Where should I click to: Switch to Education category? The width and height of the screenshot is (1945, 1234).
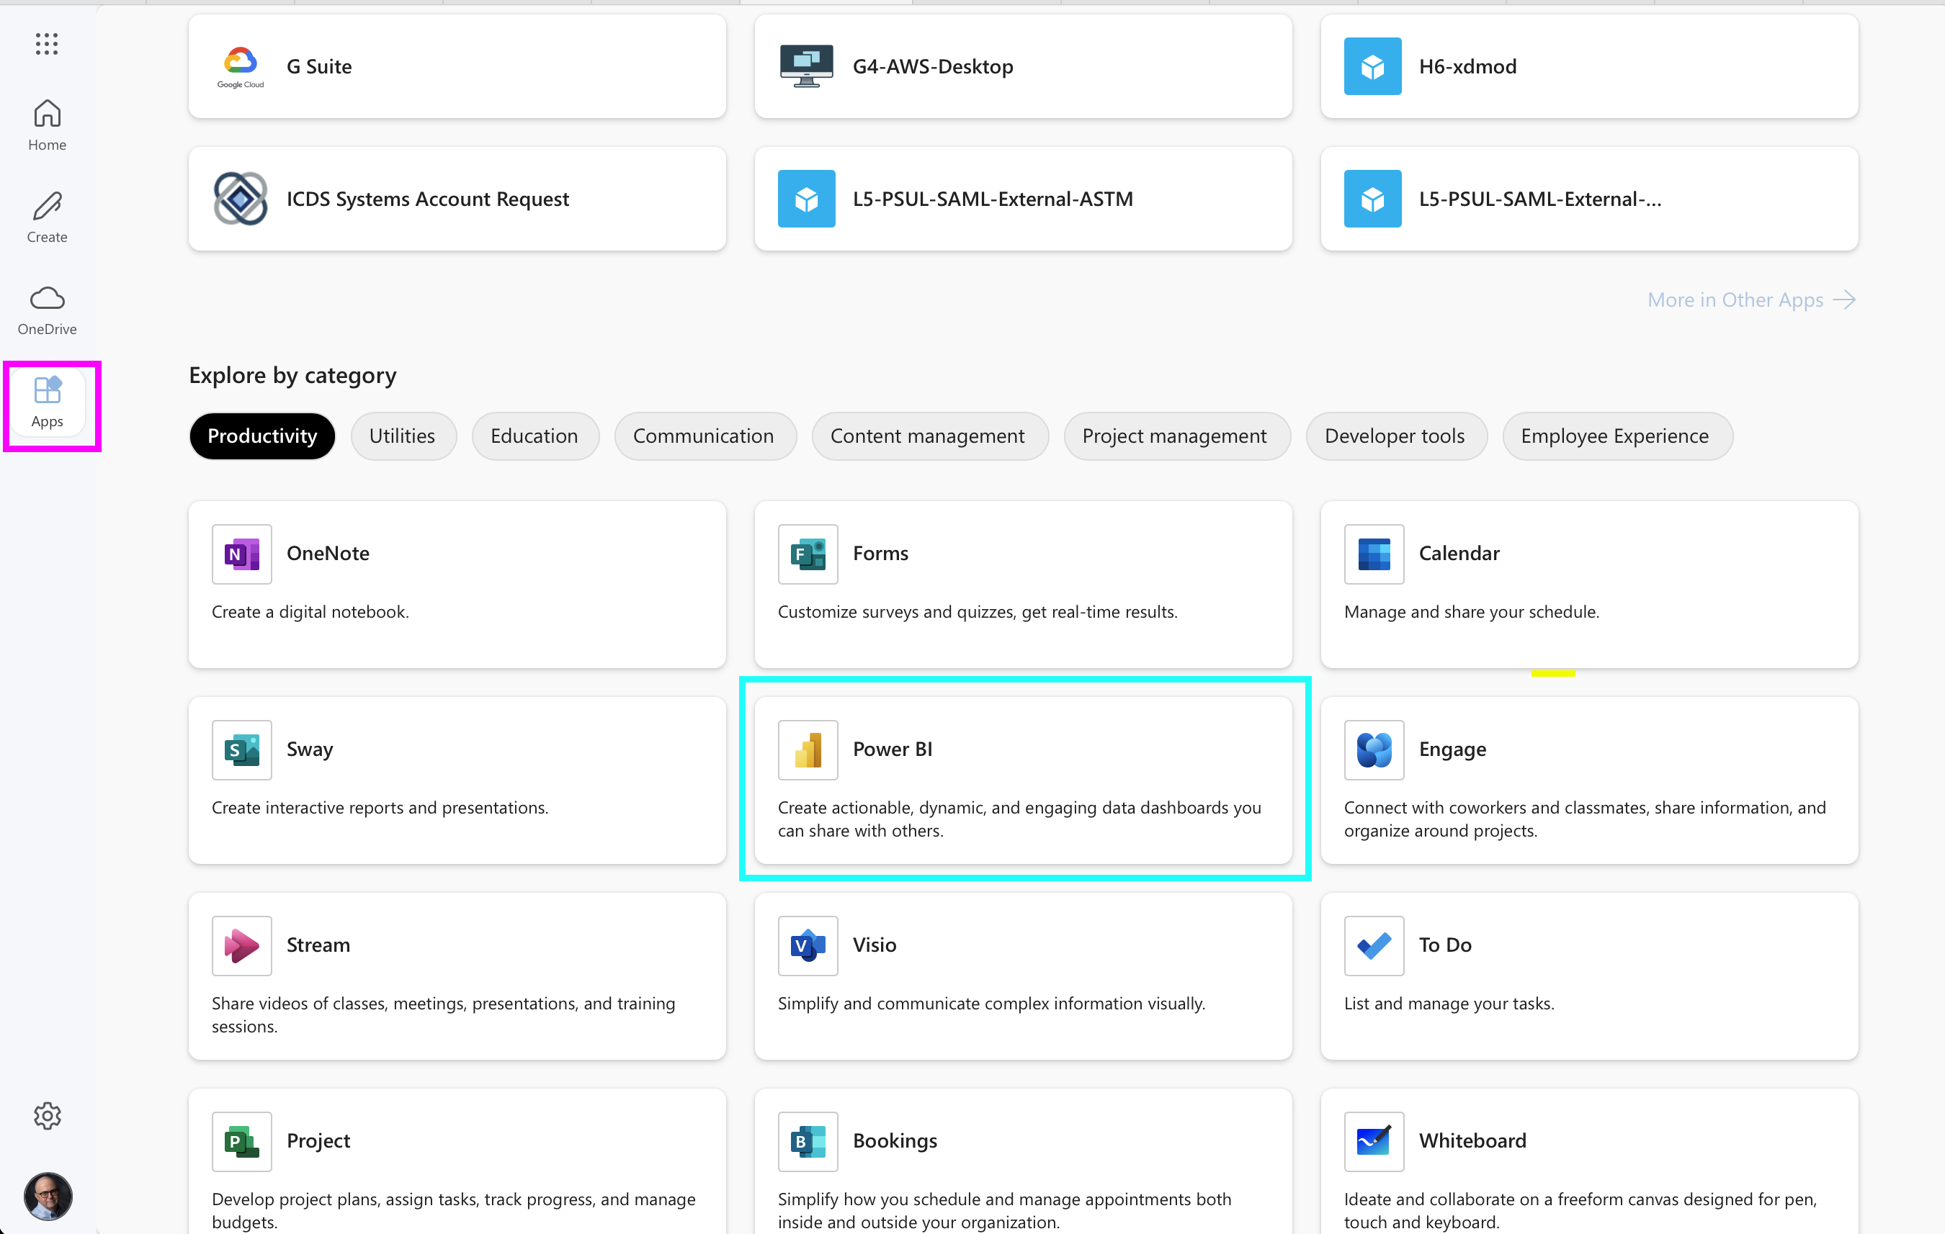coord(534,436)
